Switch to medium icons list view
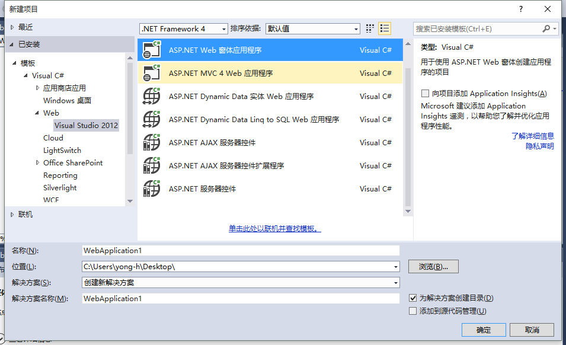This screenshot has width=566, height=345. click(385, 28)
